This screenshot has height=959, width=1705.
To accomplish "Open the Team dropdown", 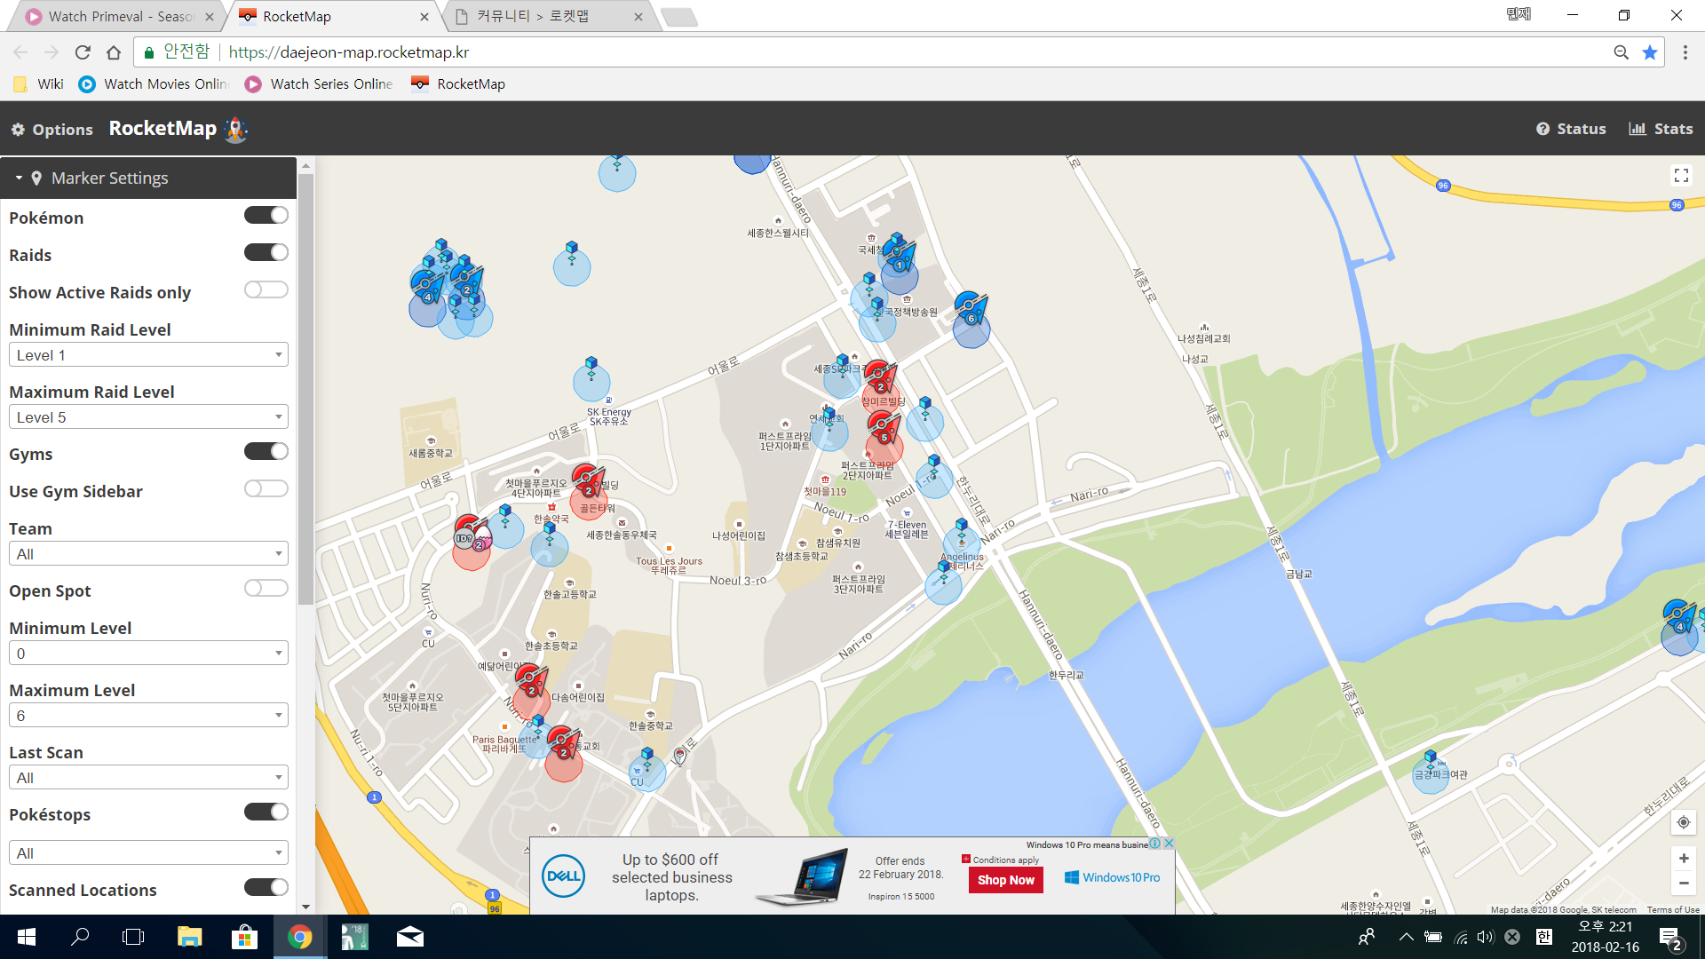I will [x=148, y=554].
